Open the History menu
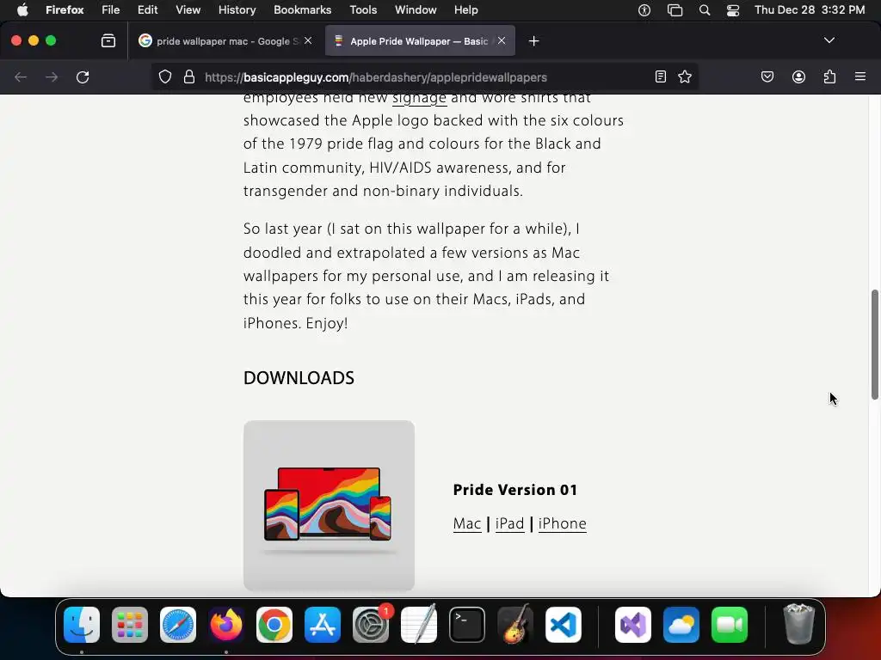This screenshot has width=881, height=660. (237, 10)
